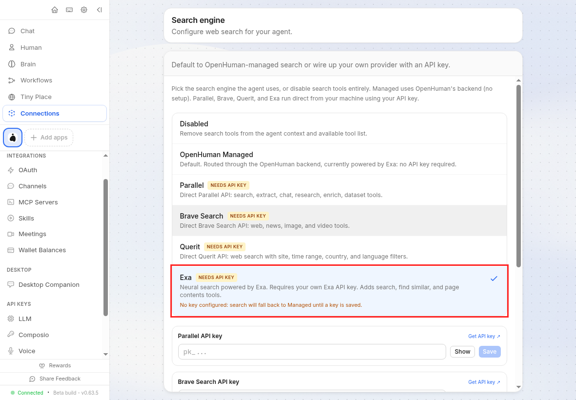
Task: Click the globe icon beside Tiny Place
Action: pos(12,97)
